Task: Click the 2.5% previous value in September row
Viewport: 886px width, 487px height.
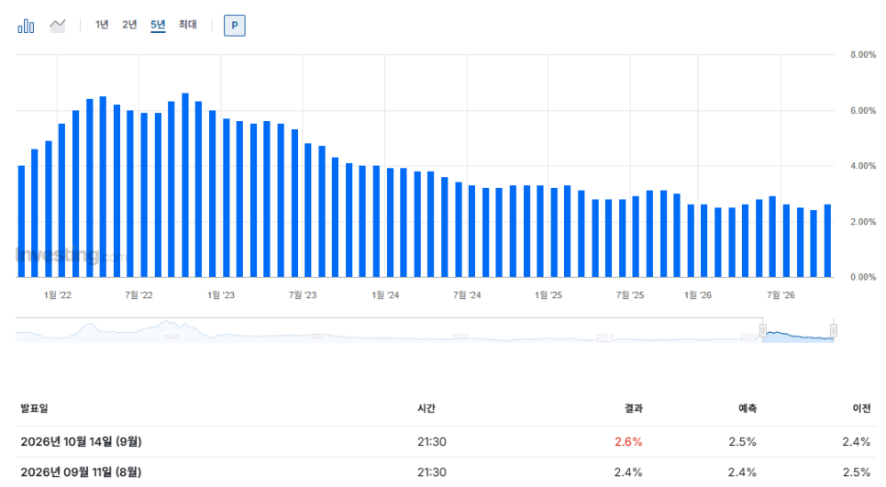Action: 857,471
